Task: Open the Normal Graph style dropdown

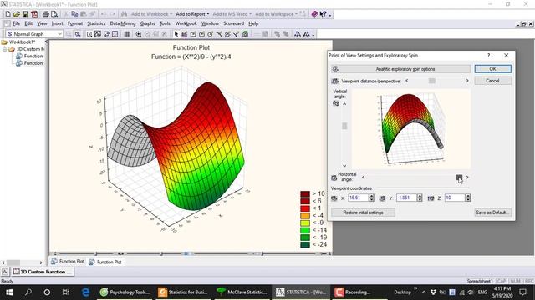Action: coord(59,34)
